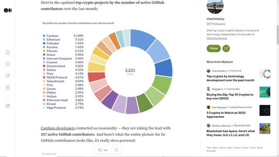Viewport: 279px width, 157px height.
Task: Click Vega Protocol legend entry
Action: click(x=63, y=108)
